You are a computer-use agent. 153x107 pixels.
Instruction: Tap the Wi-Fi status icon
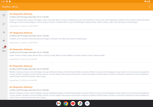145,1
